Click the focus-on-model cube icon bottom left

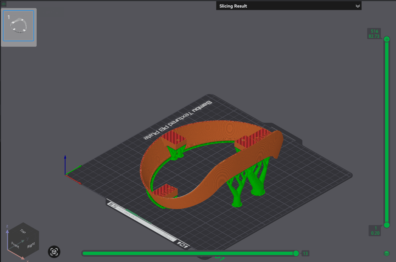tap(54, 252)
